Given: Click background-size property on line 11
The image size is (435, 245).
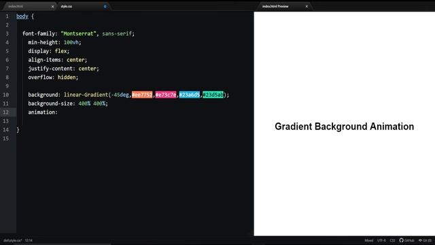Looking at the screenshot, I should pos(50,103).
